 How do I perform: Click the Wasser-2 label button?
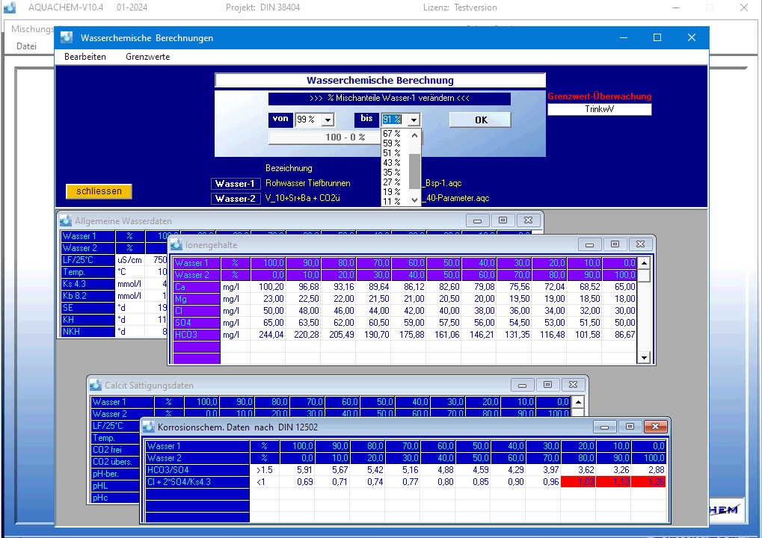tap(235, 199)
